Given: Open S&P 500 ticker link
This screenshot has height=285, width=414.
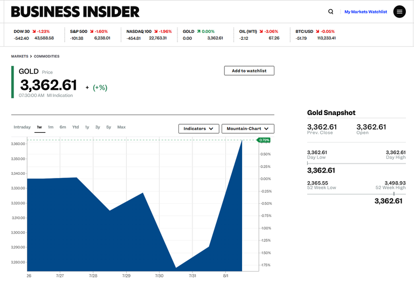Looking at the screenshot, I should [78, 31].
